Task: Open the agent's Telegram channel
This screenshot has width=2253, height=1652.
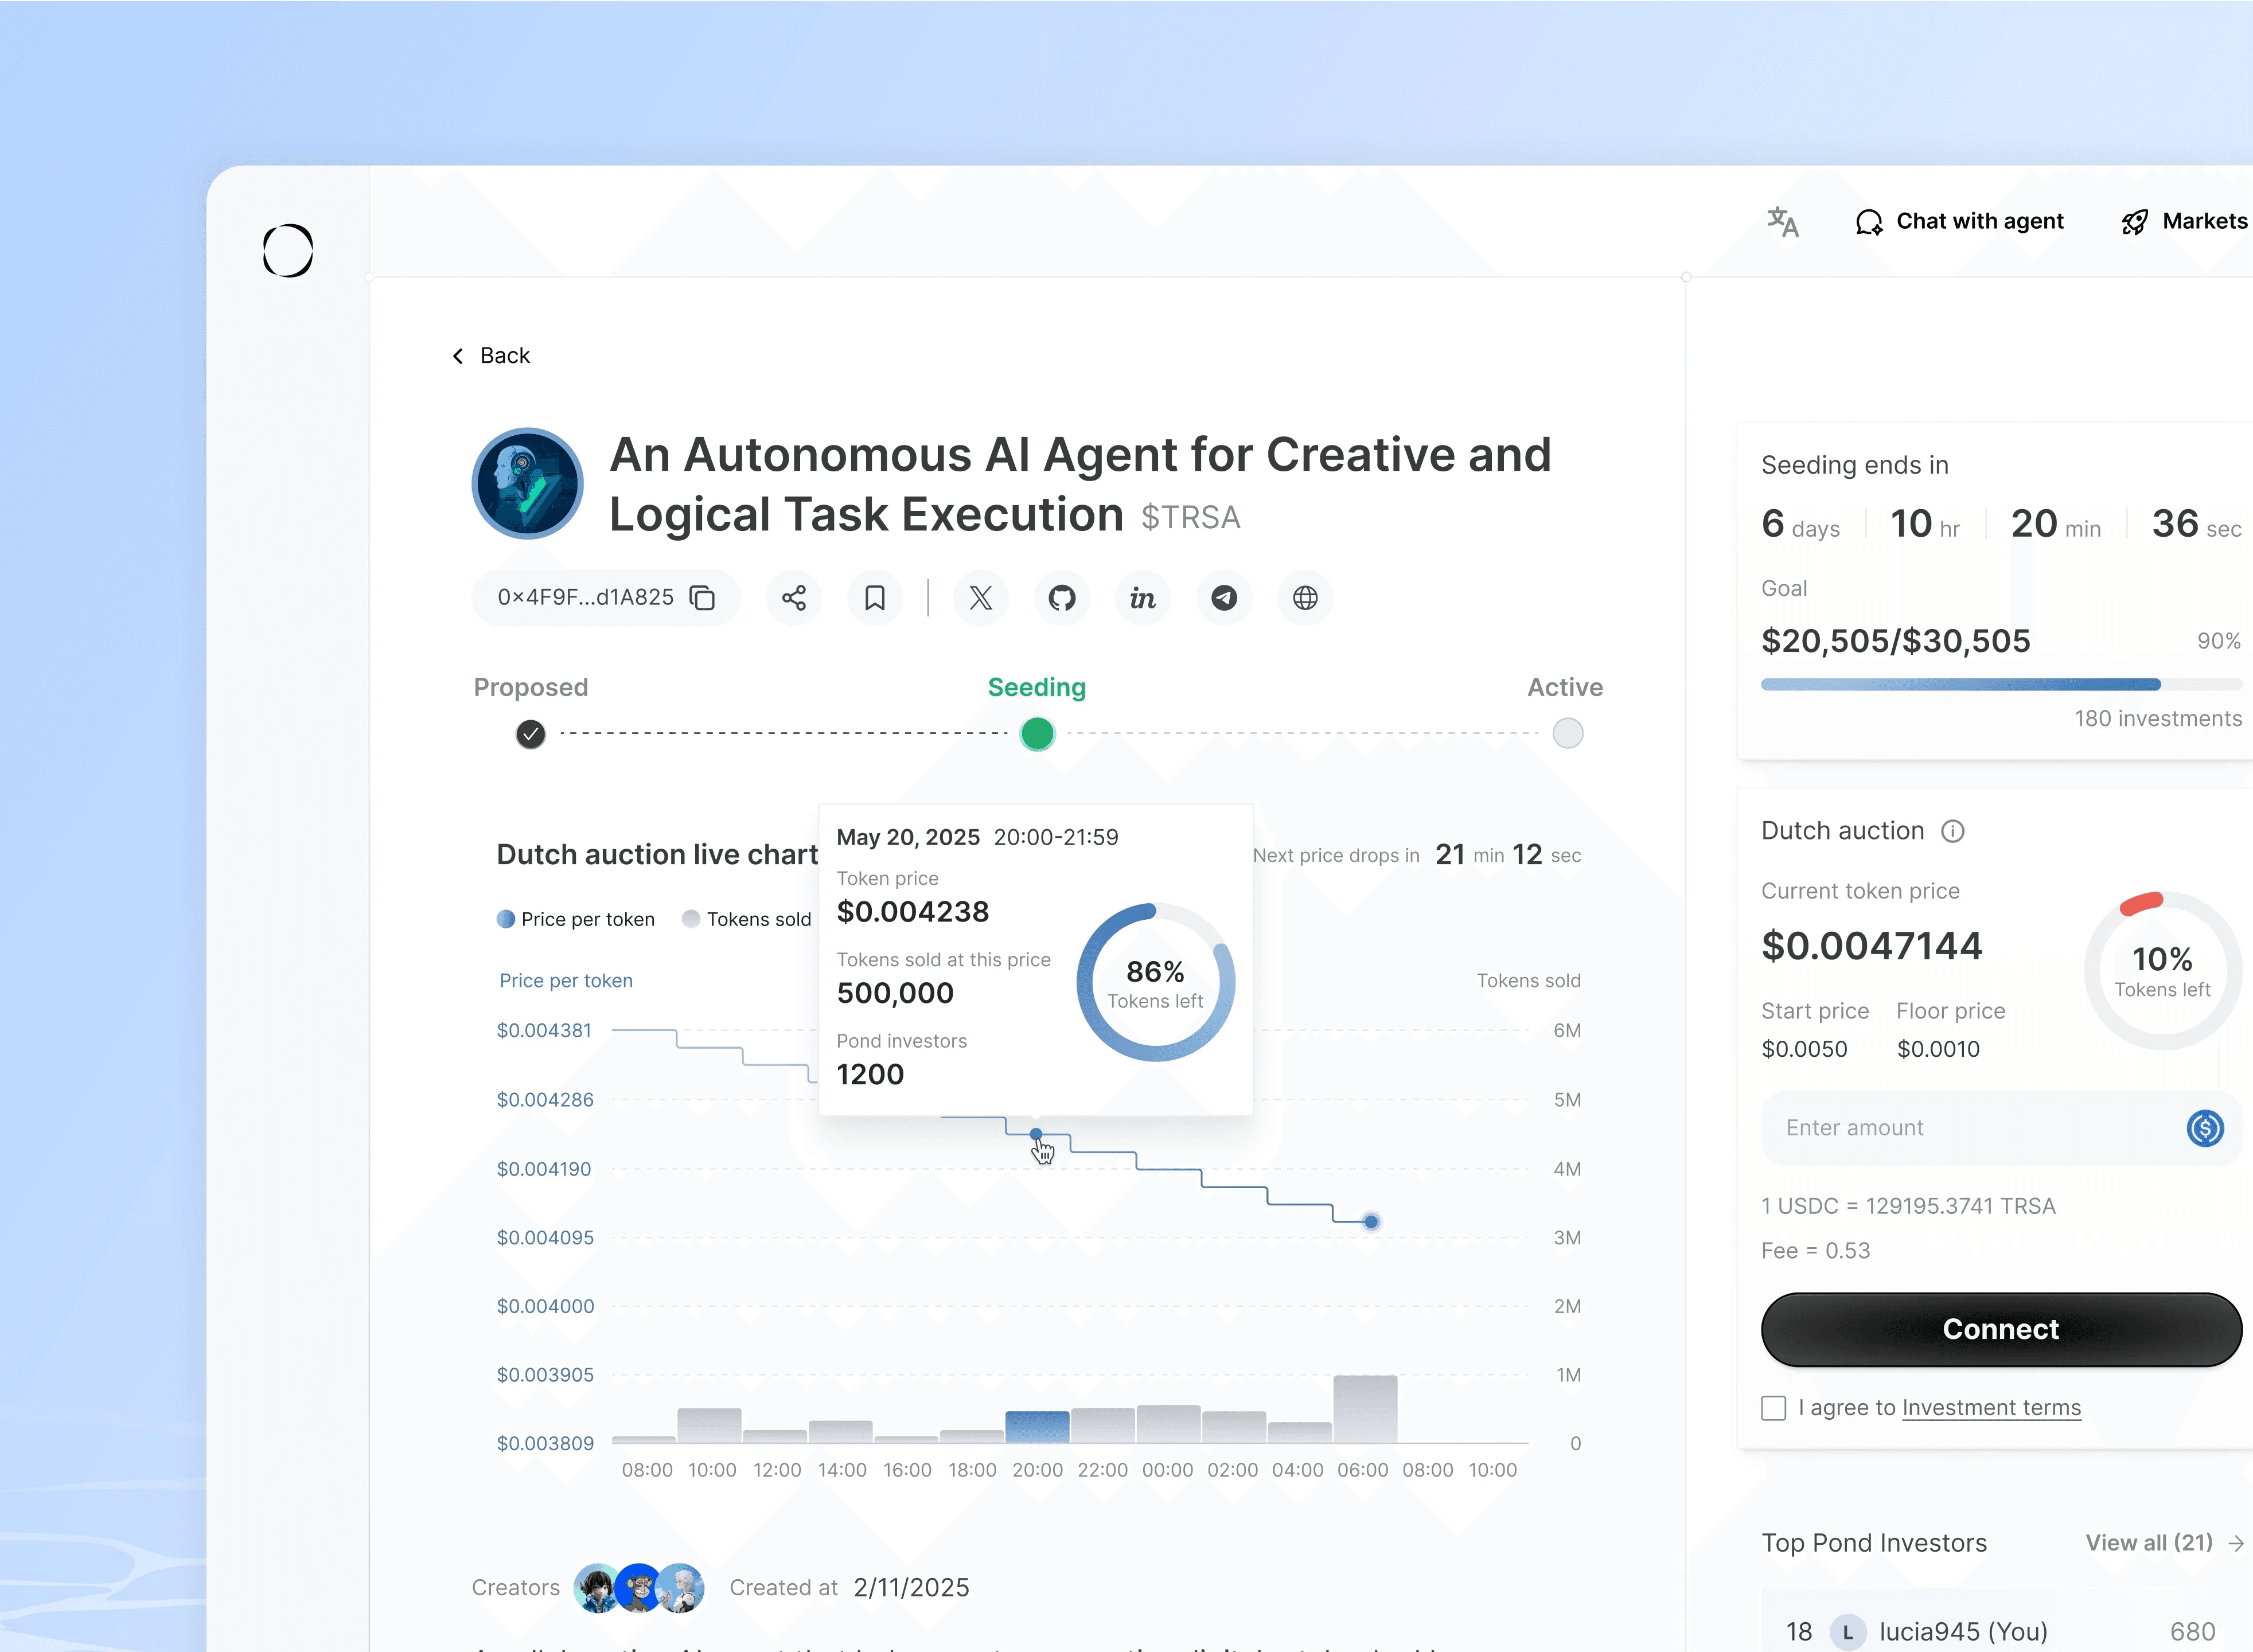Action: pos(1224,598)
